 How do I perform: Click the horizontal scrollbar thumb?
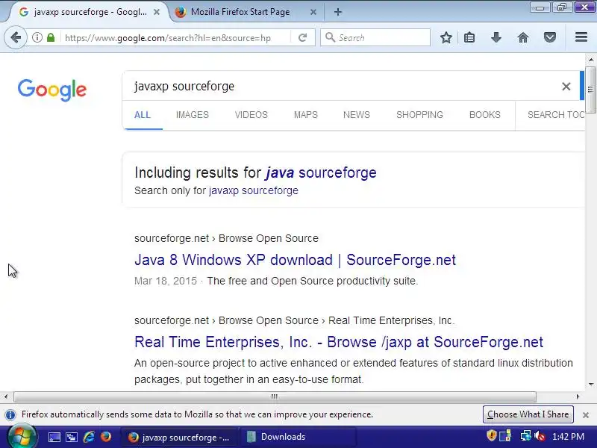click(x=275, y=397)
